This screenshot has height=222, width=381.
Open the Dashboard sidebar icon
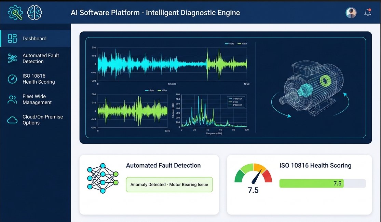pos(12,38)
